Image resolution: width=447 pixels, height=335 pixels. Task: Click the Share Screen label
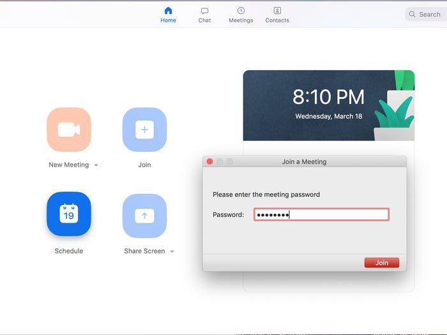(x=144, y=251)
